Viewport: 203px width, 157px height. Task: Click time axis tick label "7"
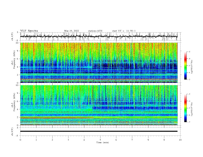click(x=132, y=140)
